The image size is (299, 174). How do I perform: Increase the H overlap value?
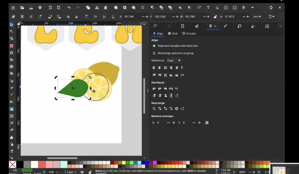173,123
